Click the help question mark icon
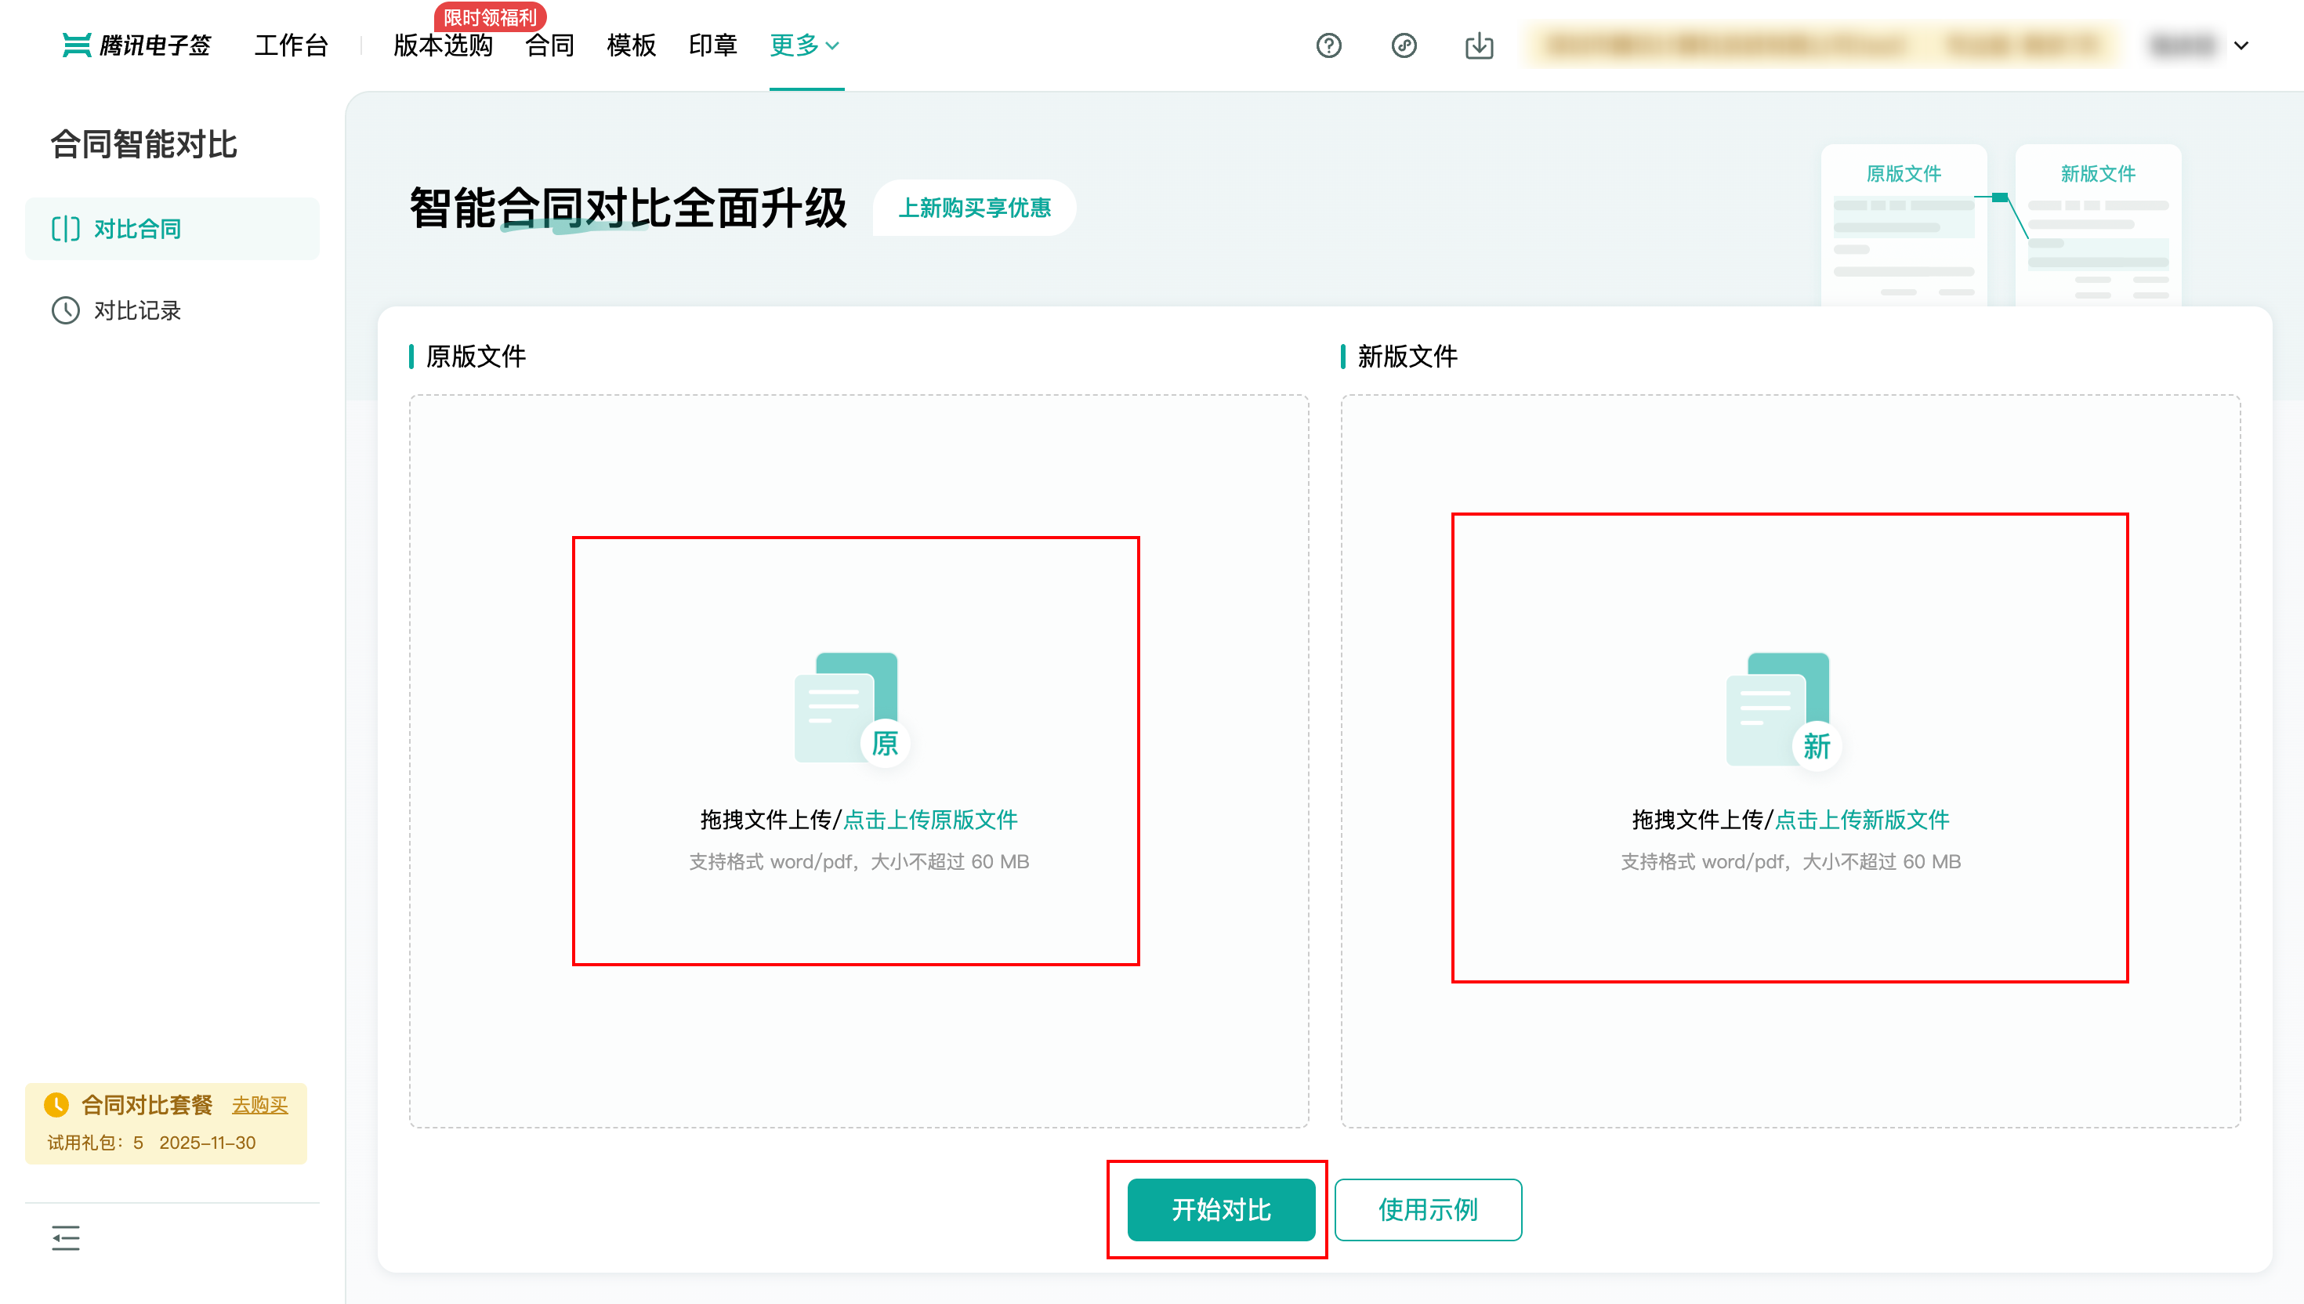 [x=1329, y=45]
